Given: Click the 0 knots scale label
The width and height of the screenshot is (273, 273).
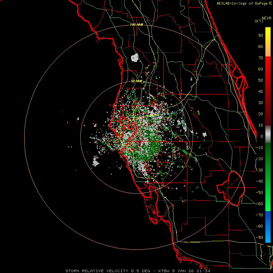Looking at the screenshot, I should 262,136.
